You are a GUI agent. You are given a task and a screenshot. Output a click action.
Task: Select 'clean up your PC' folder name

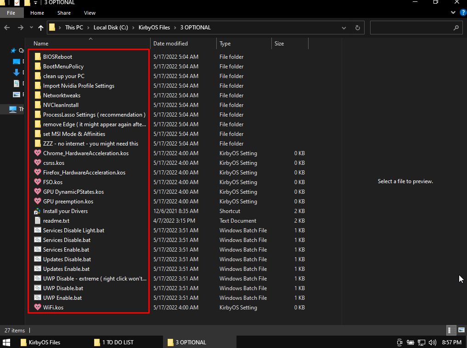pos(64,76)
